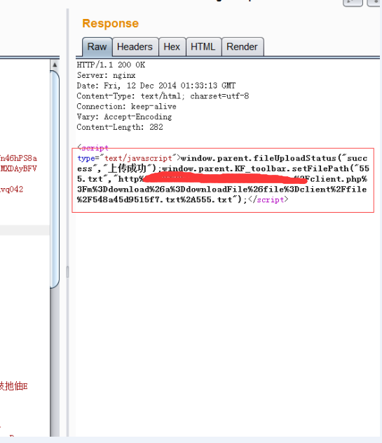The height and width of the screenshot is (443, 382).
Task: Click the window.parent.fileUploadStatus text
Action: tap(258, 158)
